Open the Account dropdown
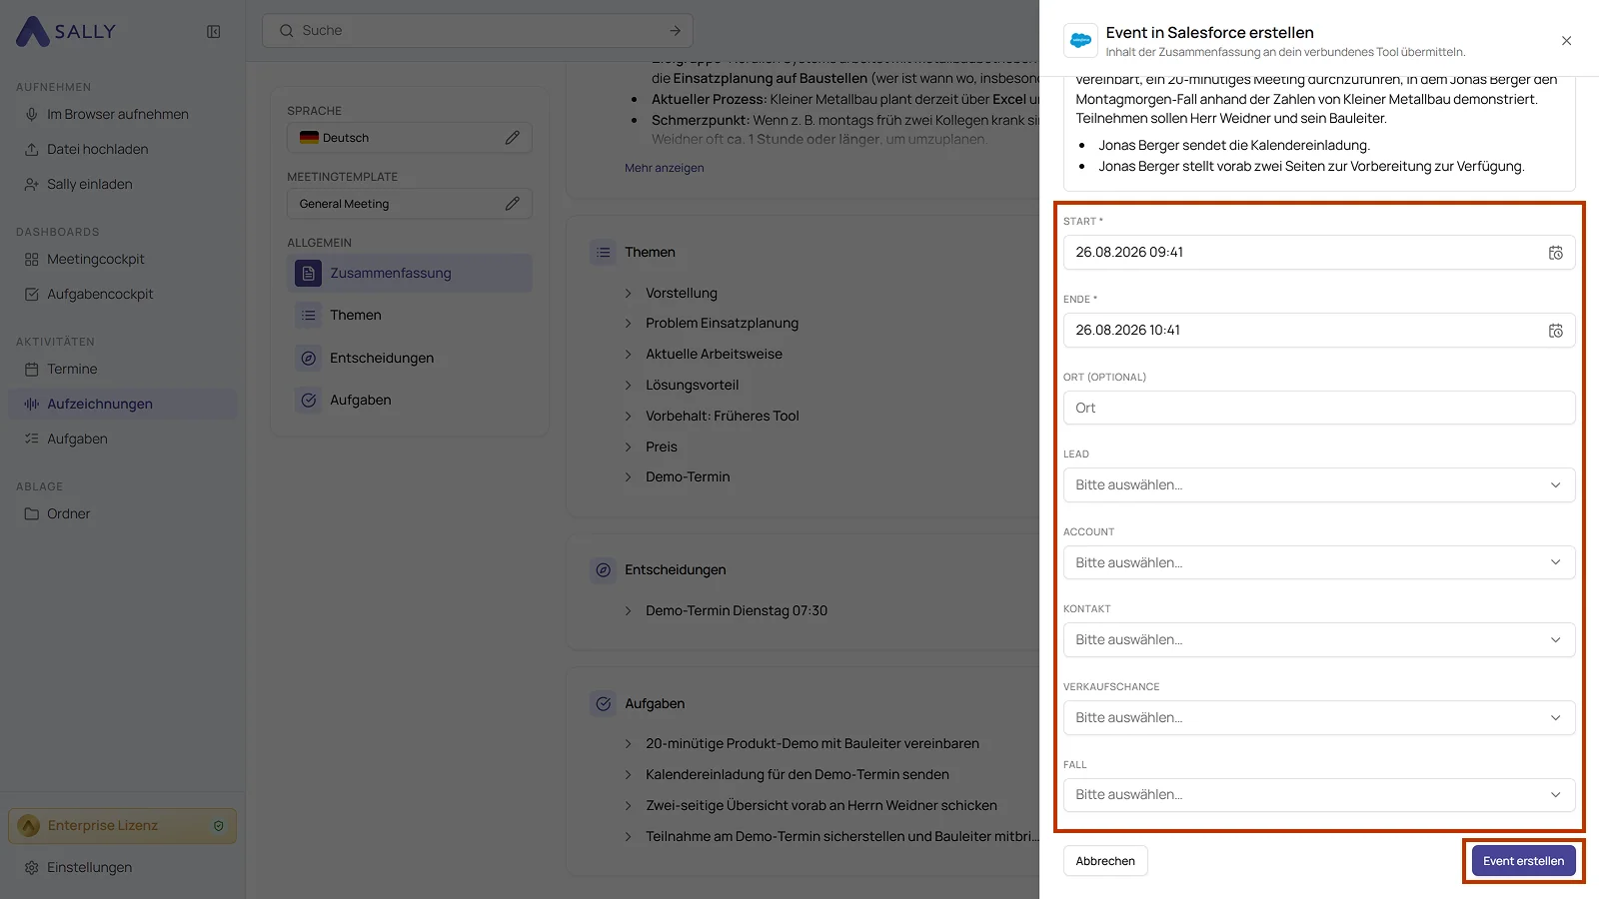The height and width of the screenshot is (899, 1599). click(1319, 563)
